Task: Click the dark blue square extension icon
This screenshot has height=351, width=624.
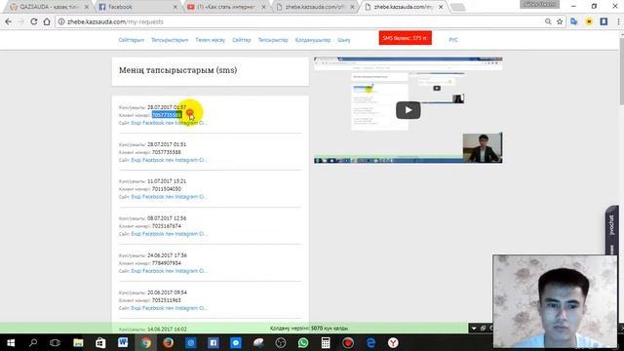Action: [x=604, y=21]
